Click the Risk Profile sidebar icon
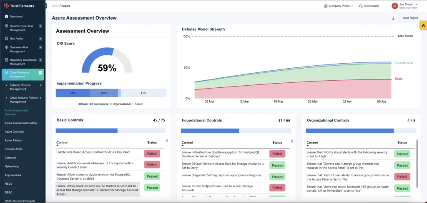This screenshot has width=427, height=203. tap(6, 38)
